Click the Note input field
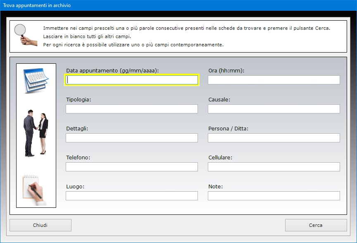This screenshot has height=243, width=357. point(274,196)
